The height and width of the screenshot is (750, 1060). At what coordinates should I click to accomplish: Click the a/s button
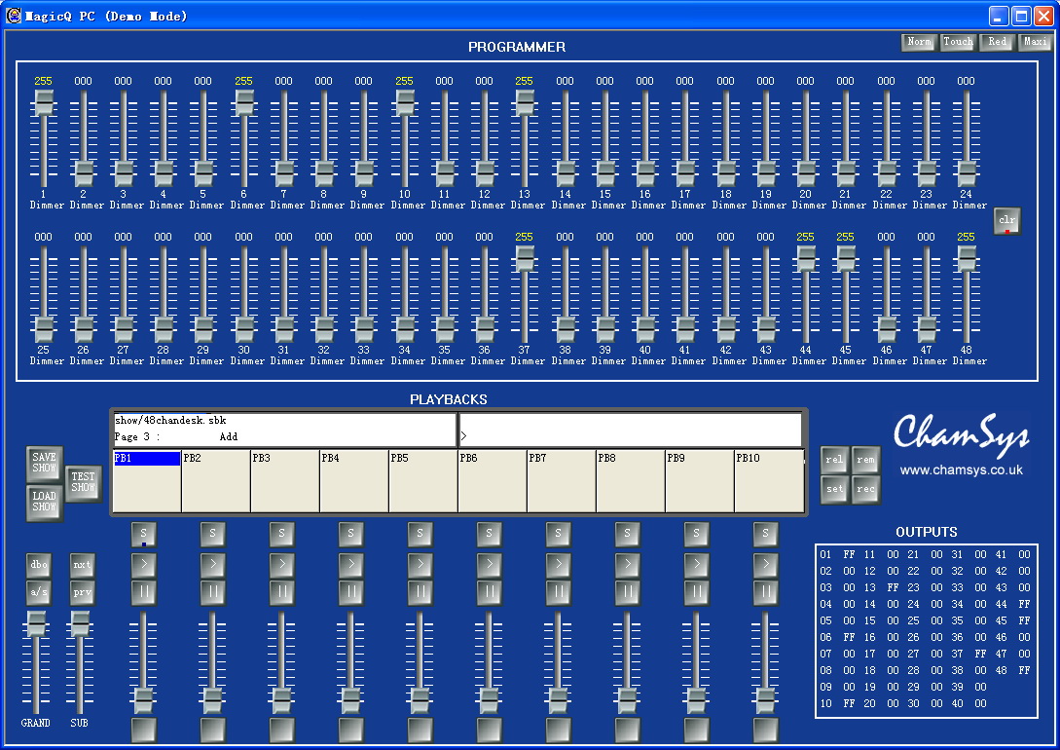pos(39,592)
